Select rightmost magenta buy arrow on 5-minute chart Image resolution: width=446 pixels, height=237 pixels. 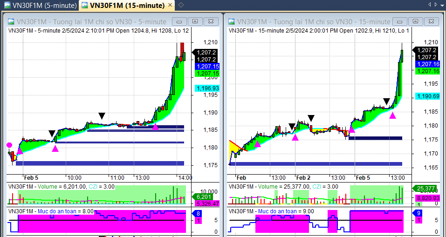tap(155, 126)
